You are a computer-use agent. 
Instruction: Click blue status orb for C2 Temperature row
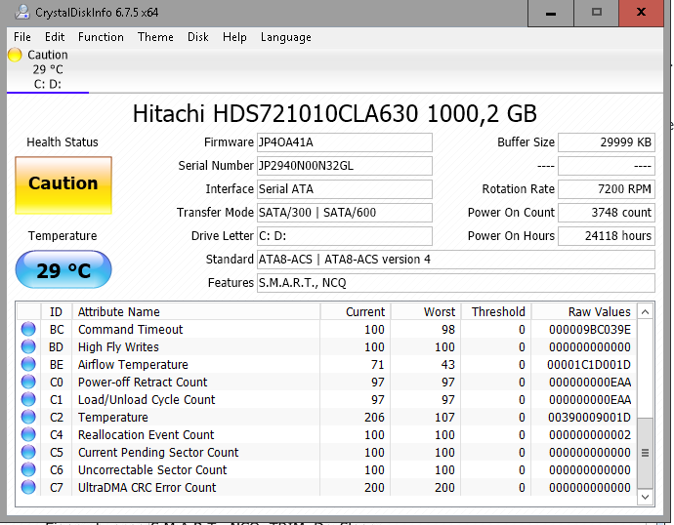(28, 418)
